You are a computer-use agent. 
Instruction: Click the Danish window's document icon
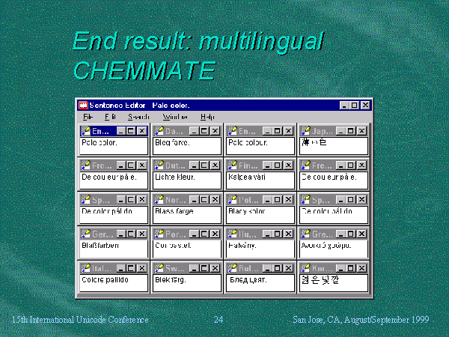click(159, 131)
